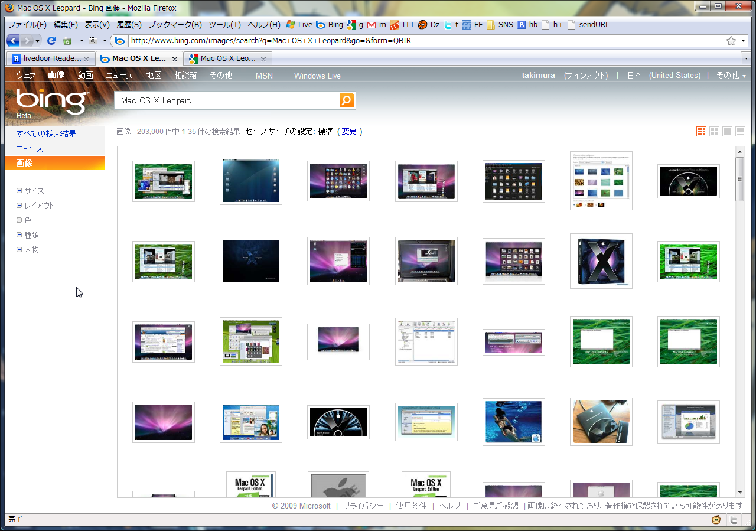Screen dimensions: 756x531
Task: Switch to detail list view icon
Action: point(741,131)
